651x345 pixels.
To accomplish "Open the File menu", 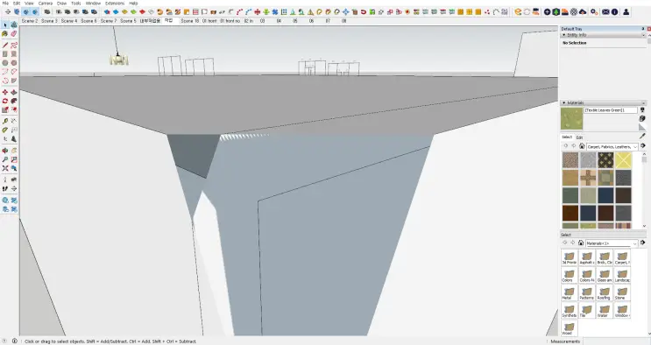I will coord(5,4).
